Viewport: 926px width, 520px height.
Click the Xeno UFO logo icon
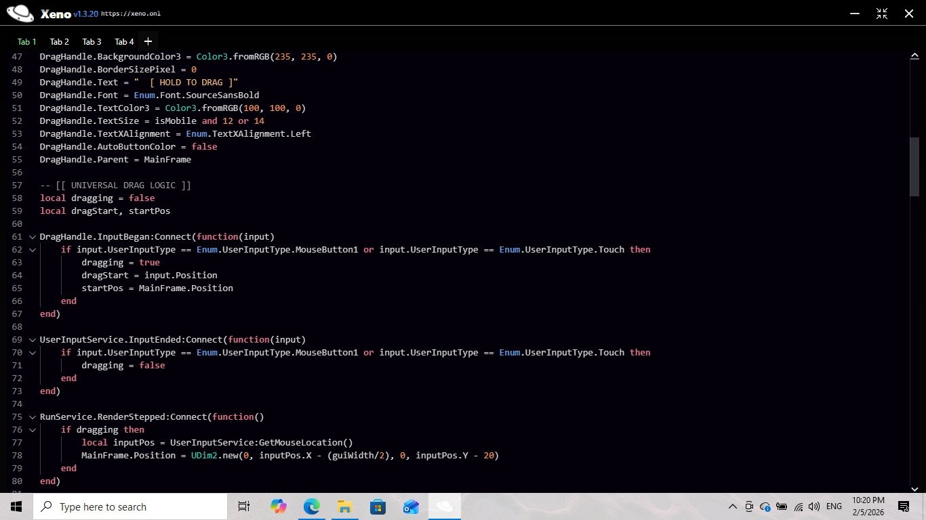[x=20, y=13]
